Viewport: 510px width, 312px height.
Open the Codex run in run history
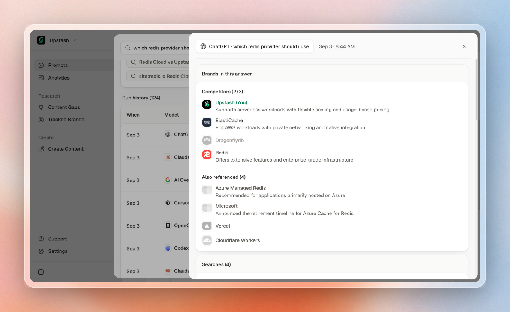click(155, 248)
